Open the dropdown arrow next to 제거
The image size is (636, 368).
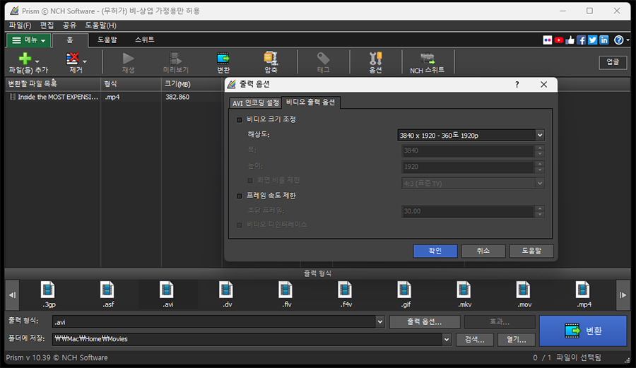tap(85, 62)
